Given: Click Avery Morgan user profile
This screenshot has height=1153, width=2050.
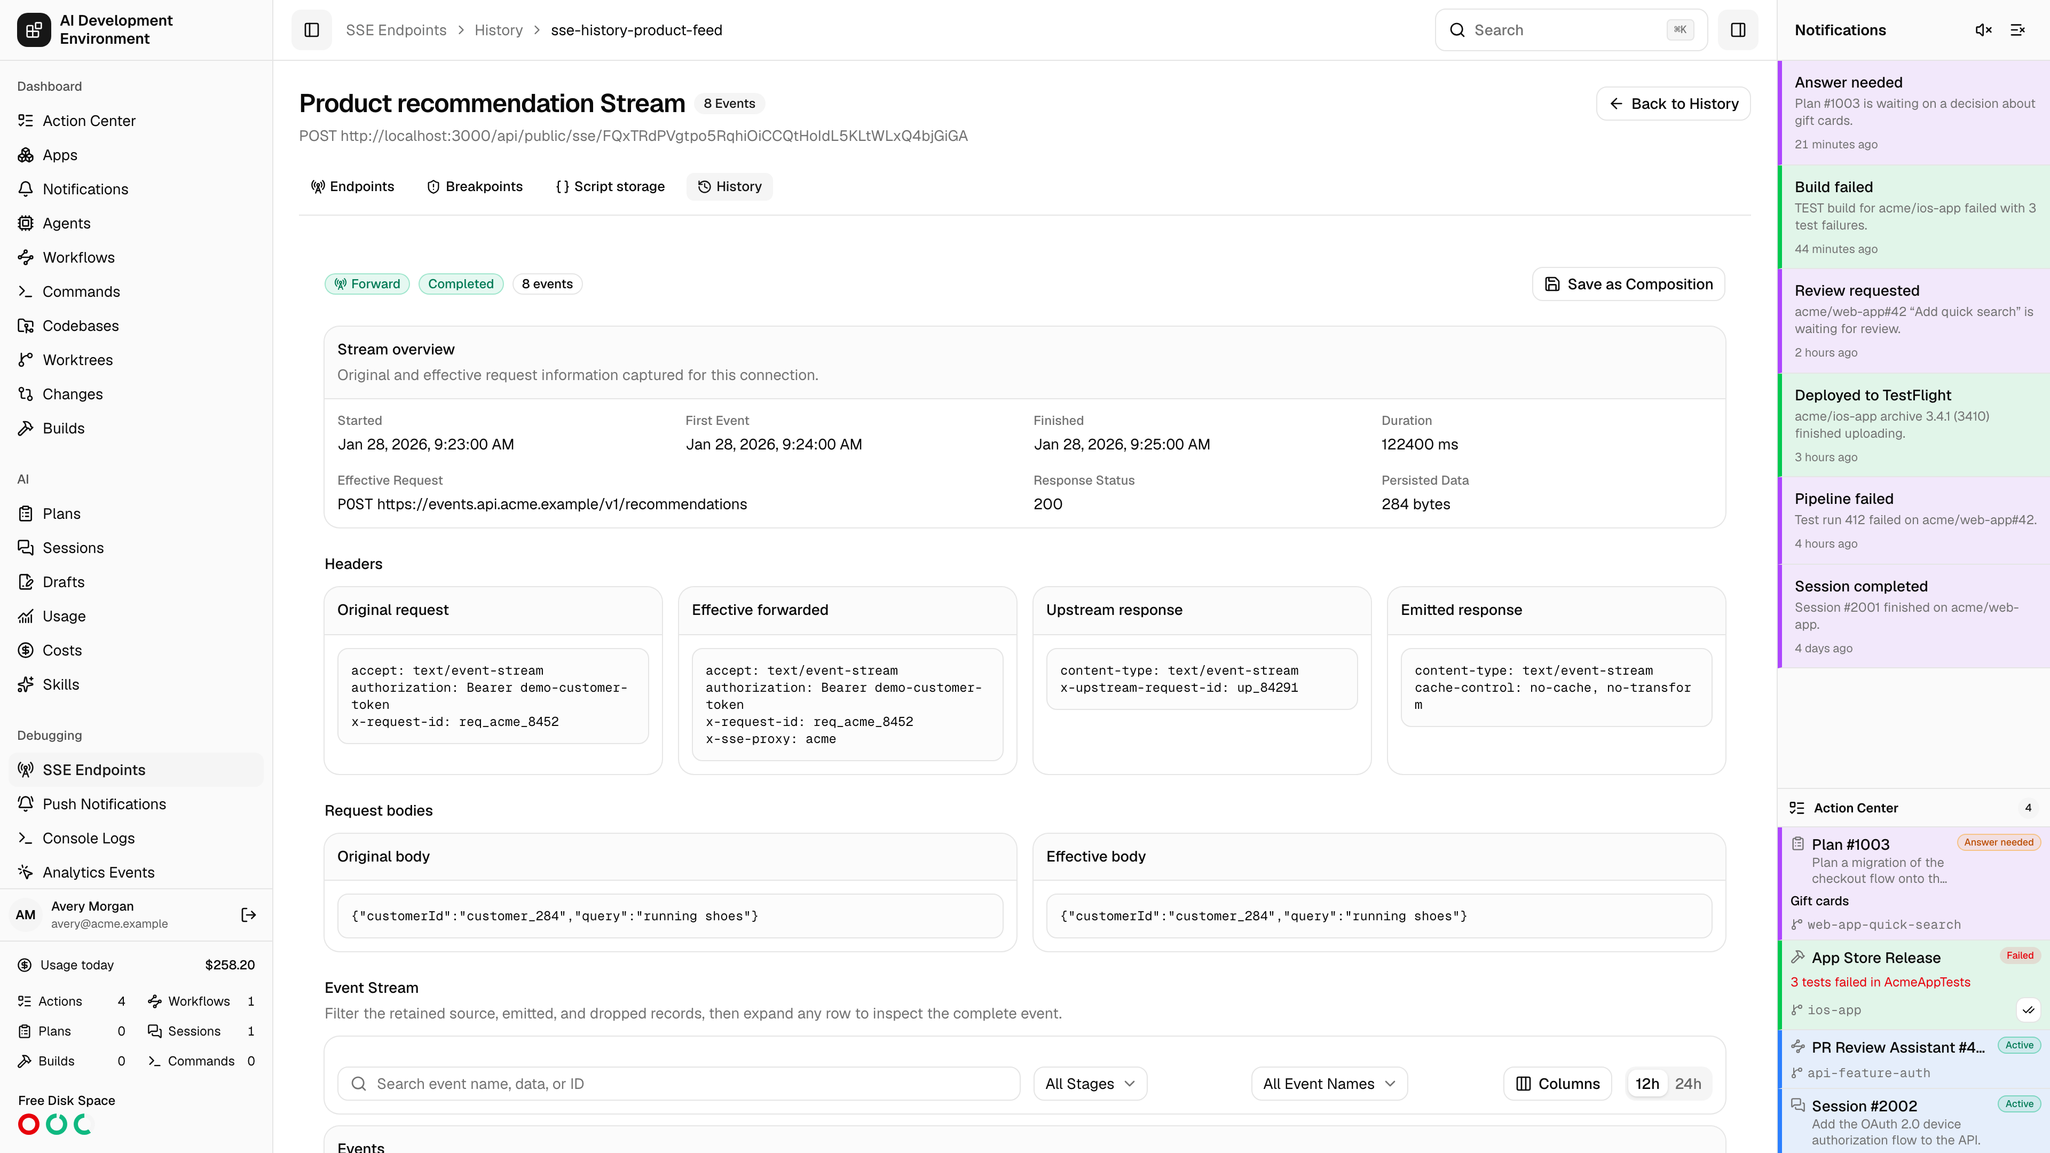Looking at the screenshot, I should tap(109, 915).
